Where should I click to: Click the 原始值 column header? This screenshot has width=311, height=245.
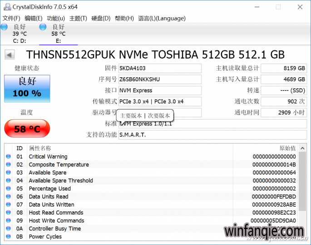pyautogui.click(x=287, y=148)
